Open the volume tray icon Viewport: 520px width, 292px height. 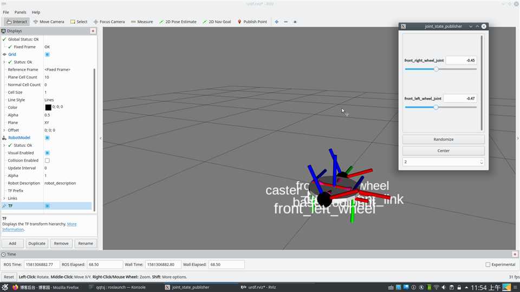point(444,287)
